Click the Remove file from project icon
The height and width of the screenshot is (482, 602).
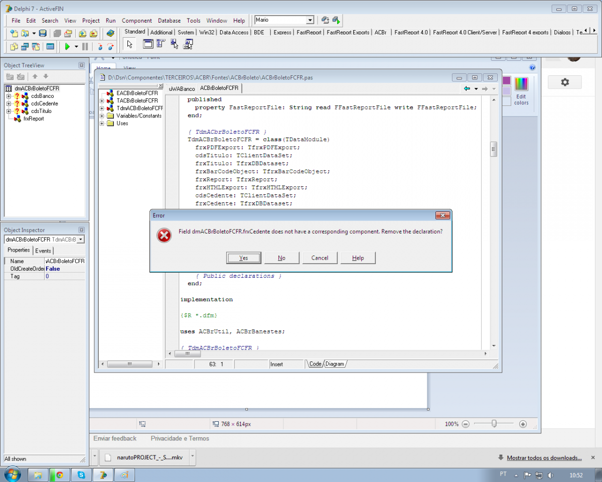click(93, 33)
